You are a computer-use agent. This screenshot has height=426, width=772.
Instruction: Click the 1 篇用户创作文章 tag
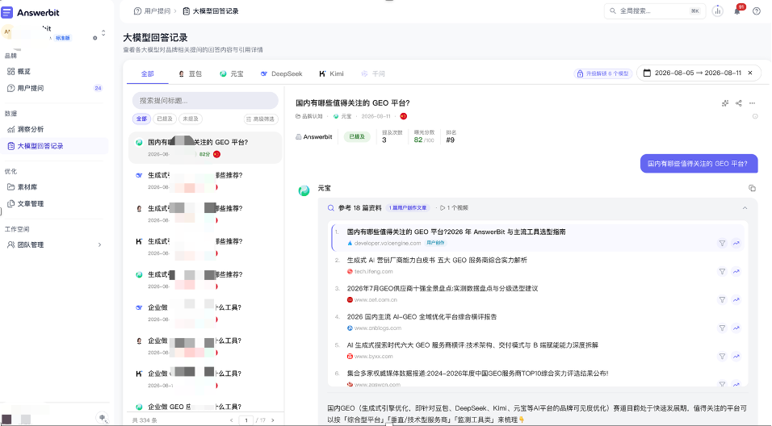[408, 208]
